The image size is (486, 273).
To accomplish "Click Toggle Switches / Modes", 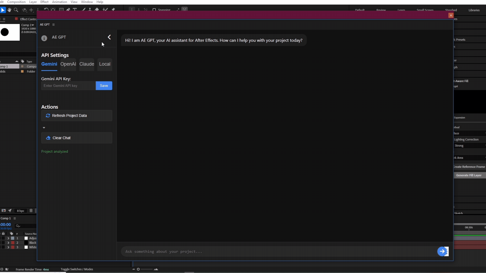I will click(77, 269).
